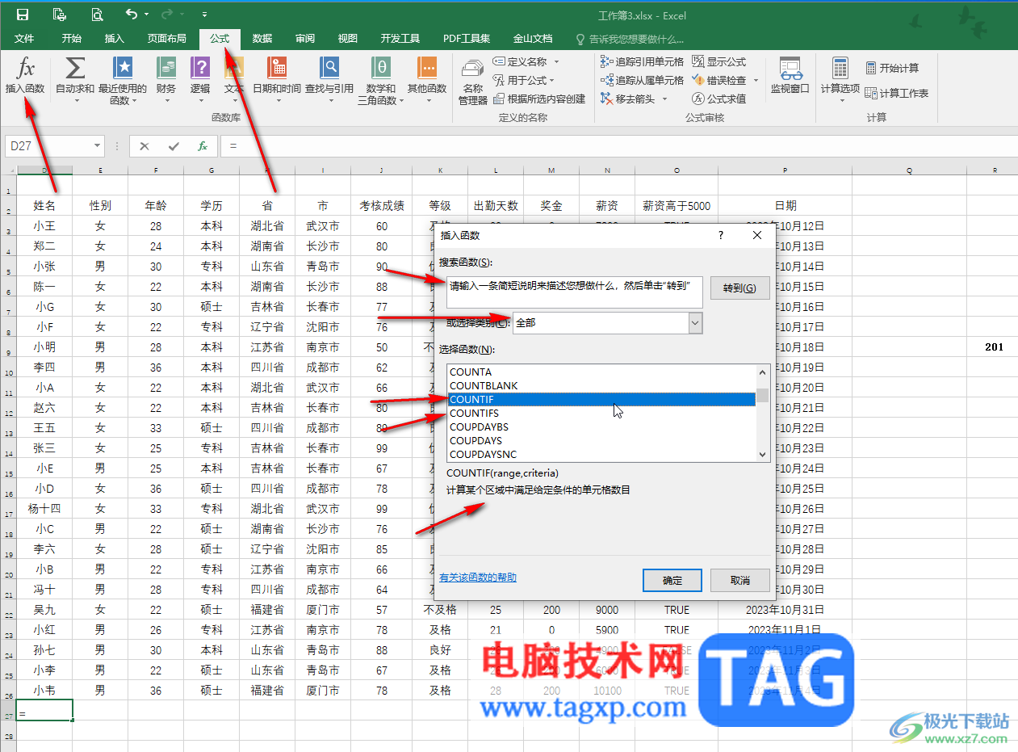Open the Lookup and Reference icon
Image resolution: width=1018 pixels, height=752 pixels.
click(x=329, y=68)
